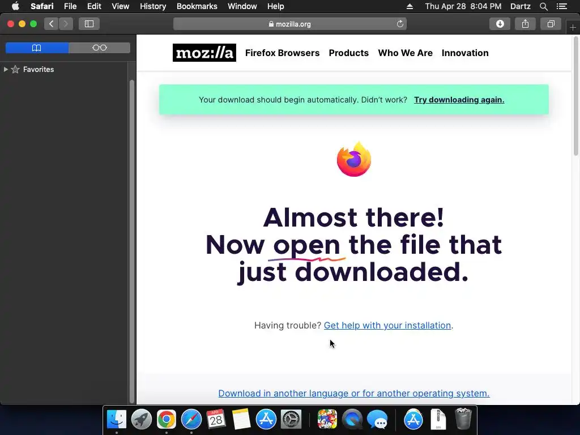The width and height of the screenshot is (580, 435).
Task: Click the page vertical scrollbar
Action: [576, 96]
